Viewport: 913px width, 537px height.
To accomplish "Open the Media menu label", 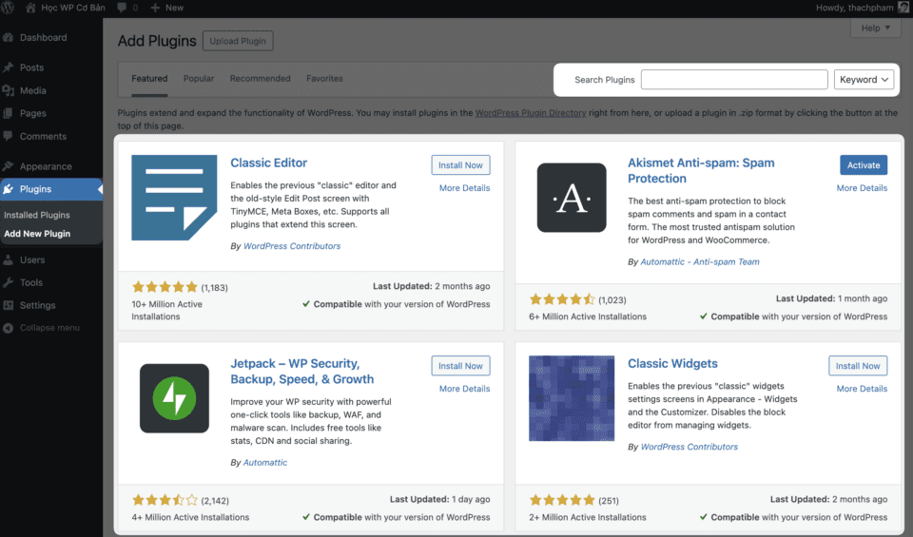I will click(x=32, y=90).
